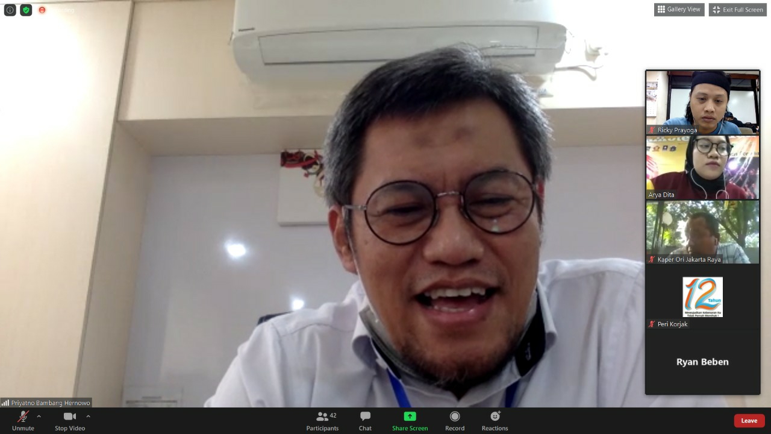The width and height of the screenshot is (771, 434).
Task: Select Ricky Prayoga's video thumbnail
Action: 702,102
